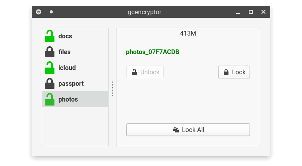Select the passport vault label
Viewport: 302px width, 166px height.
(x=71, y=83)
